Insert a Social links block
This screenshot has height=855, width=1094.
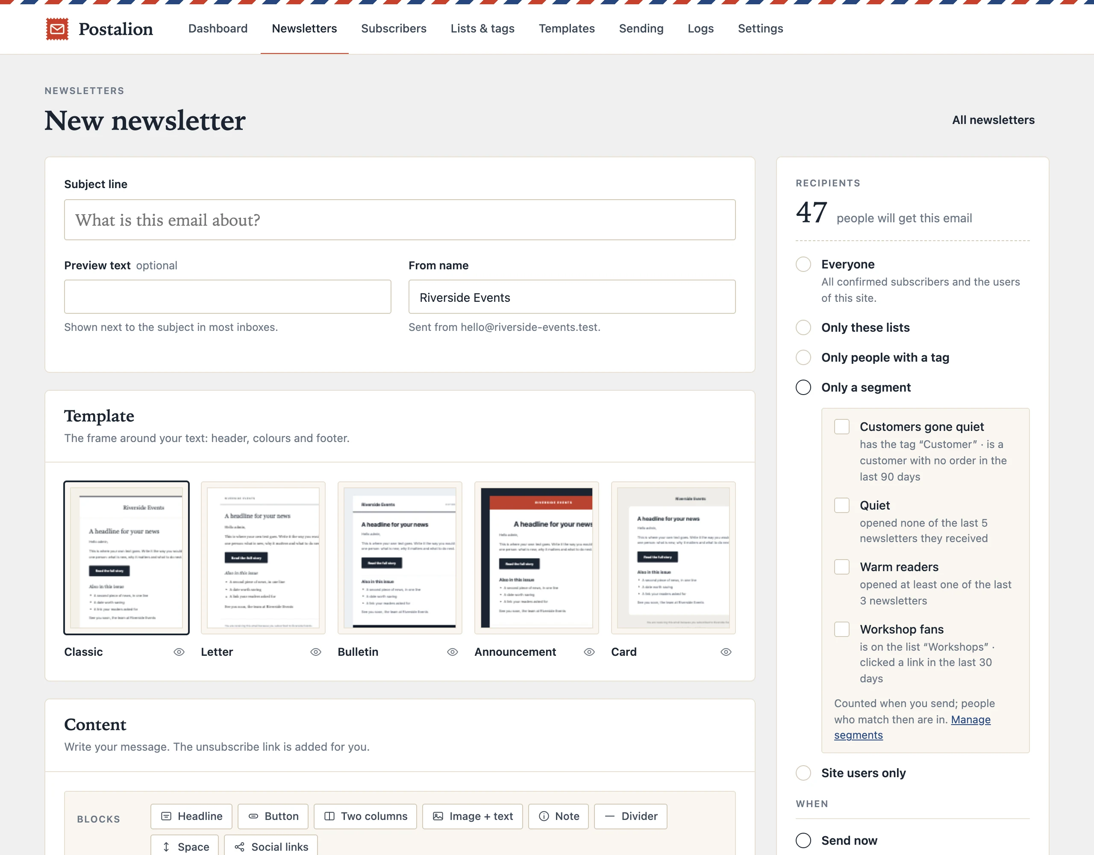pyautogui.click(x=271, y=846)
